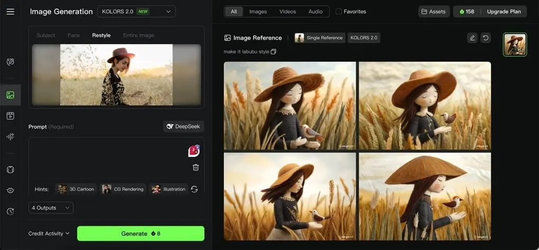Expand the 4 Outputs dropdown
Screen dimensions: 539x250
coord(51,208)
